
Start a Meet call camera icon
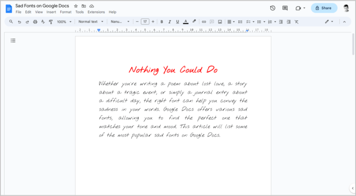pyautogui.click(x=298, y=8)
